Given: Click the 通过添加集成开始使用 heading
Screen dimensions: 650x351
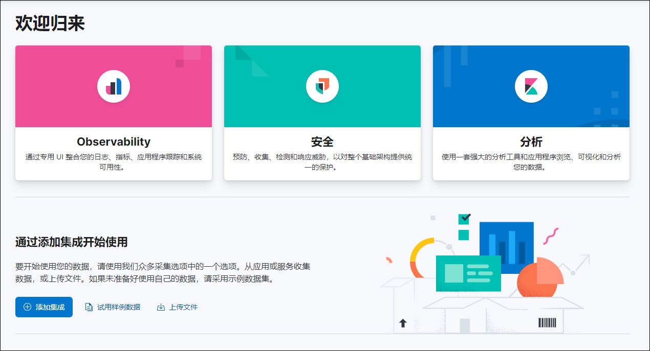Looking at the screenshot, I should click(71, 242).
